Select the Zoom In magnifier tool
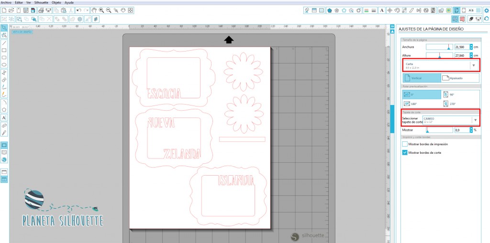 click(x=101, y=10)
